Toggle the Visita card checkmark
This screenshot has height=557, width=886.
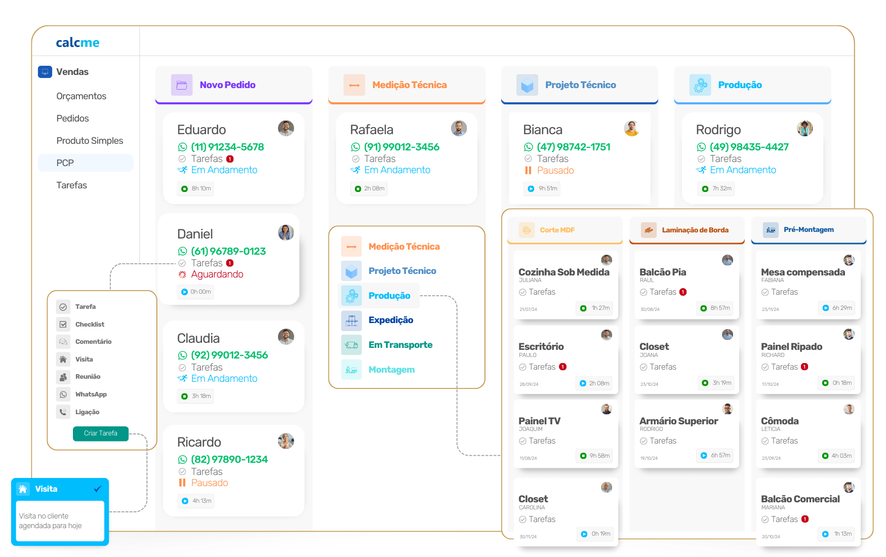click(98, 489)
